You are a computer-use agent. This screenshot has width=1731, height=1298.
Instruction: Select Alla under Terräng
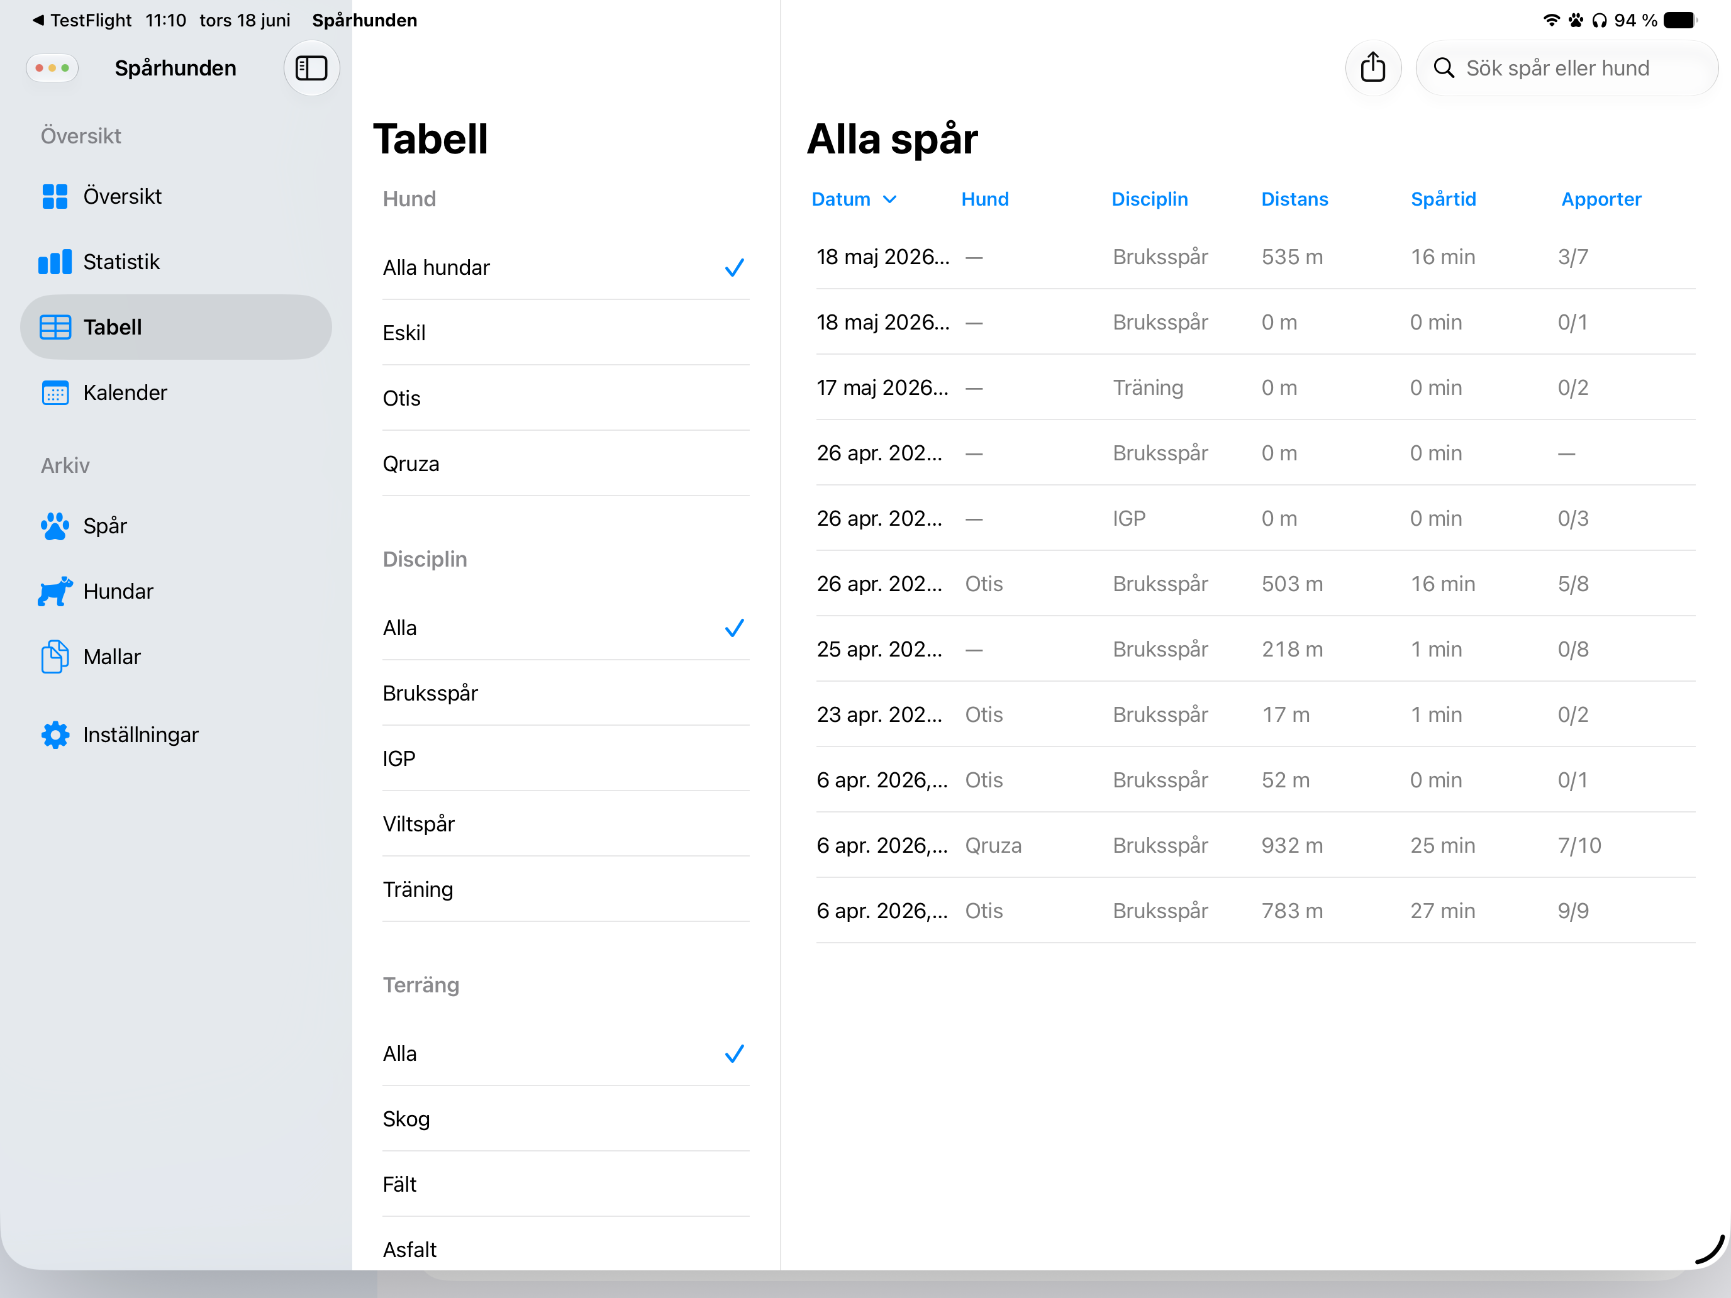point(565,1054)
